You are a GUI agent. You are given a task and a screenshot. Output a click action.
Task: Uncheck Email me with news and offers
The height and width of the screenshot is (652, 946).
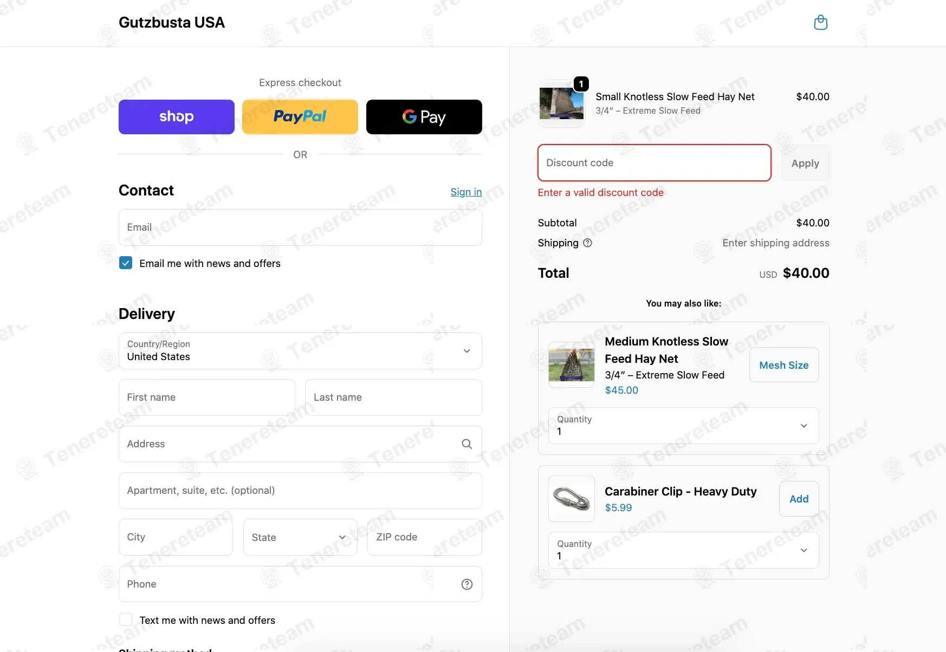(x=126, y=263)
